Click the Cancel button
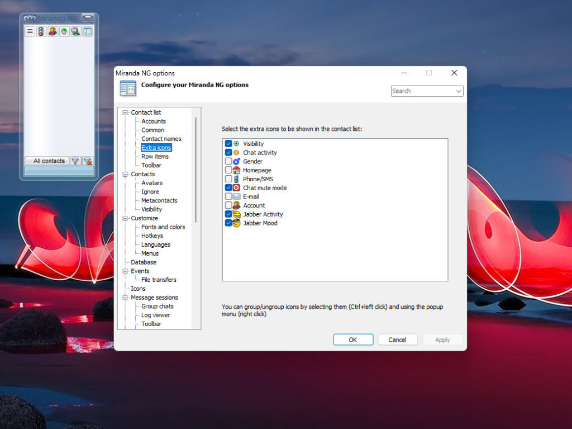The image size is (572, 429). pos(397,340)
